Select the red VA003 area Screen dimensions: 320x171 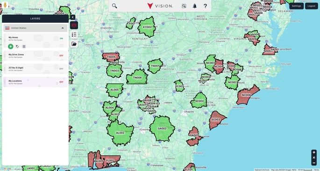coord(252,39)
